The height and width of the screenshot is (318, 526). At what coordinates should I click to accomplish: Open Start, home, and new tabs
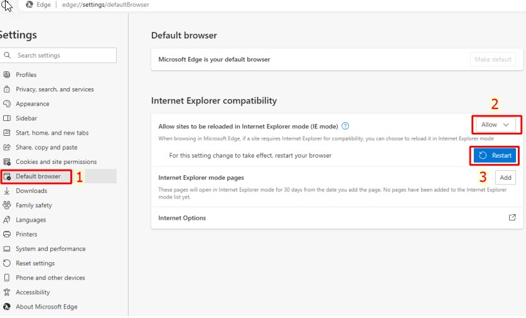pyautogui.click(x=52, y=133)
